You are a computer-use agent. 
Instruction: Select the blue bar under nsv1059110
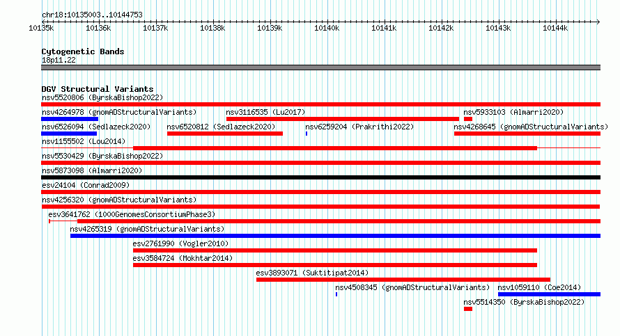pos(549,294)
